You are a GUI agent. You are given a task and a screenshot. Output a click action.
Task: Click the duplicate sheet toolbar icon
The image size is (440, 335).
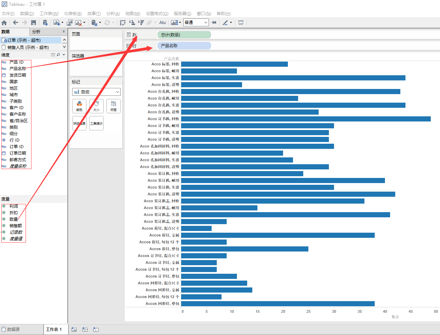click(70, 23)
